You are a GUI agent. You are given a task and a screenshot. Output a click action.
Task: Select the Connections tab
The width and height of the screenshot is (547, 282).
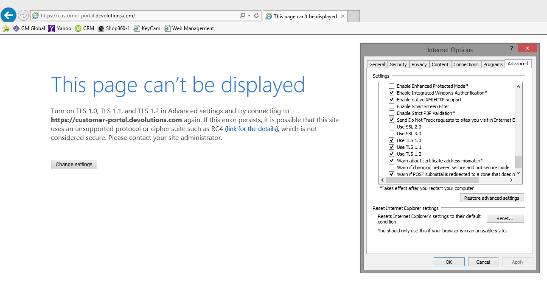[466, 64]
